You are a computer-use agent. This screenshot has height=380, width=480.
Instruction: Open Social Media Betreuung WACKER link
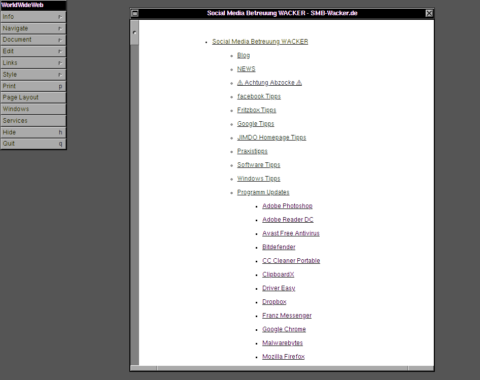click(260, 42)
